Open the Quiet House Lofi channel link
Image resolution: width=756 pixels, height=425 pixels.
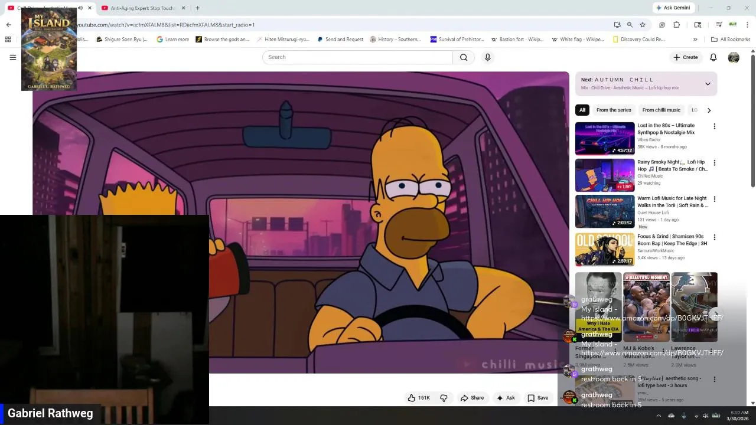(653, 212)
